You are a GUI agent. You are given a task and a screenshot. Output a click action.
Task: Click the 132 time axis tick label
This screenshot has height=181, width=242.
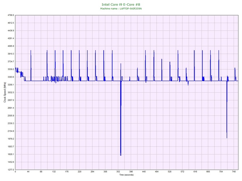[x=54, y=172]
